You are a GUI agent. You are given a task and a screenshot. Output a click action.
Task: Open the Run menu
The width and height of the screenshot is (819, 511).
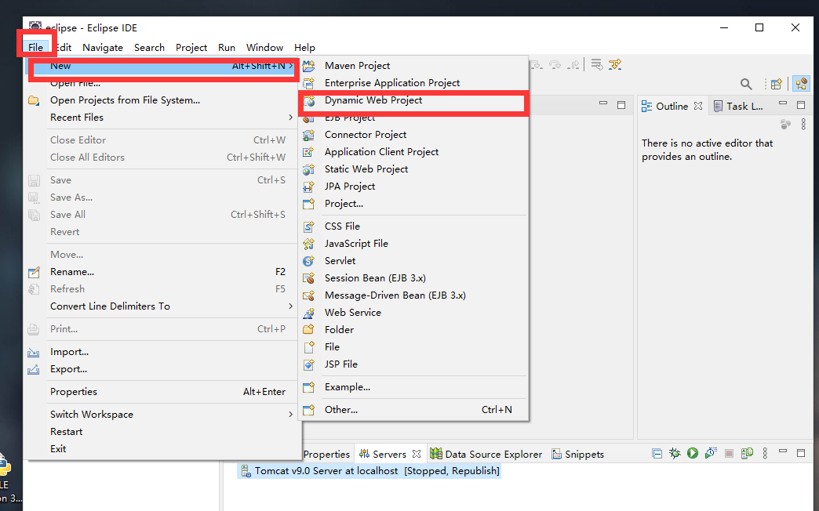coord(226,48)
